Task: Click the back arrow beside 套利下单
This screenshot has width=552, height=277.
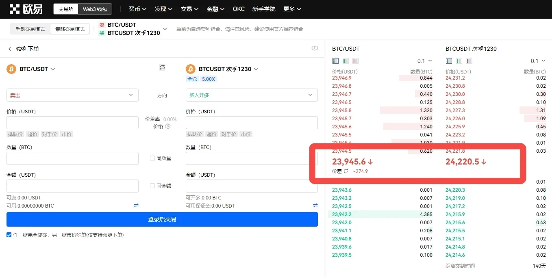Action: click(x=10, y=49)
